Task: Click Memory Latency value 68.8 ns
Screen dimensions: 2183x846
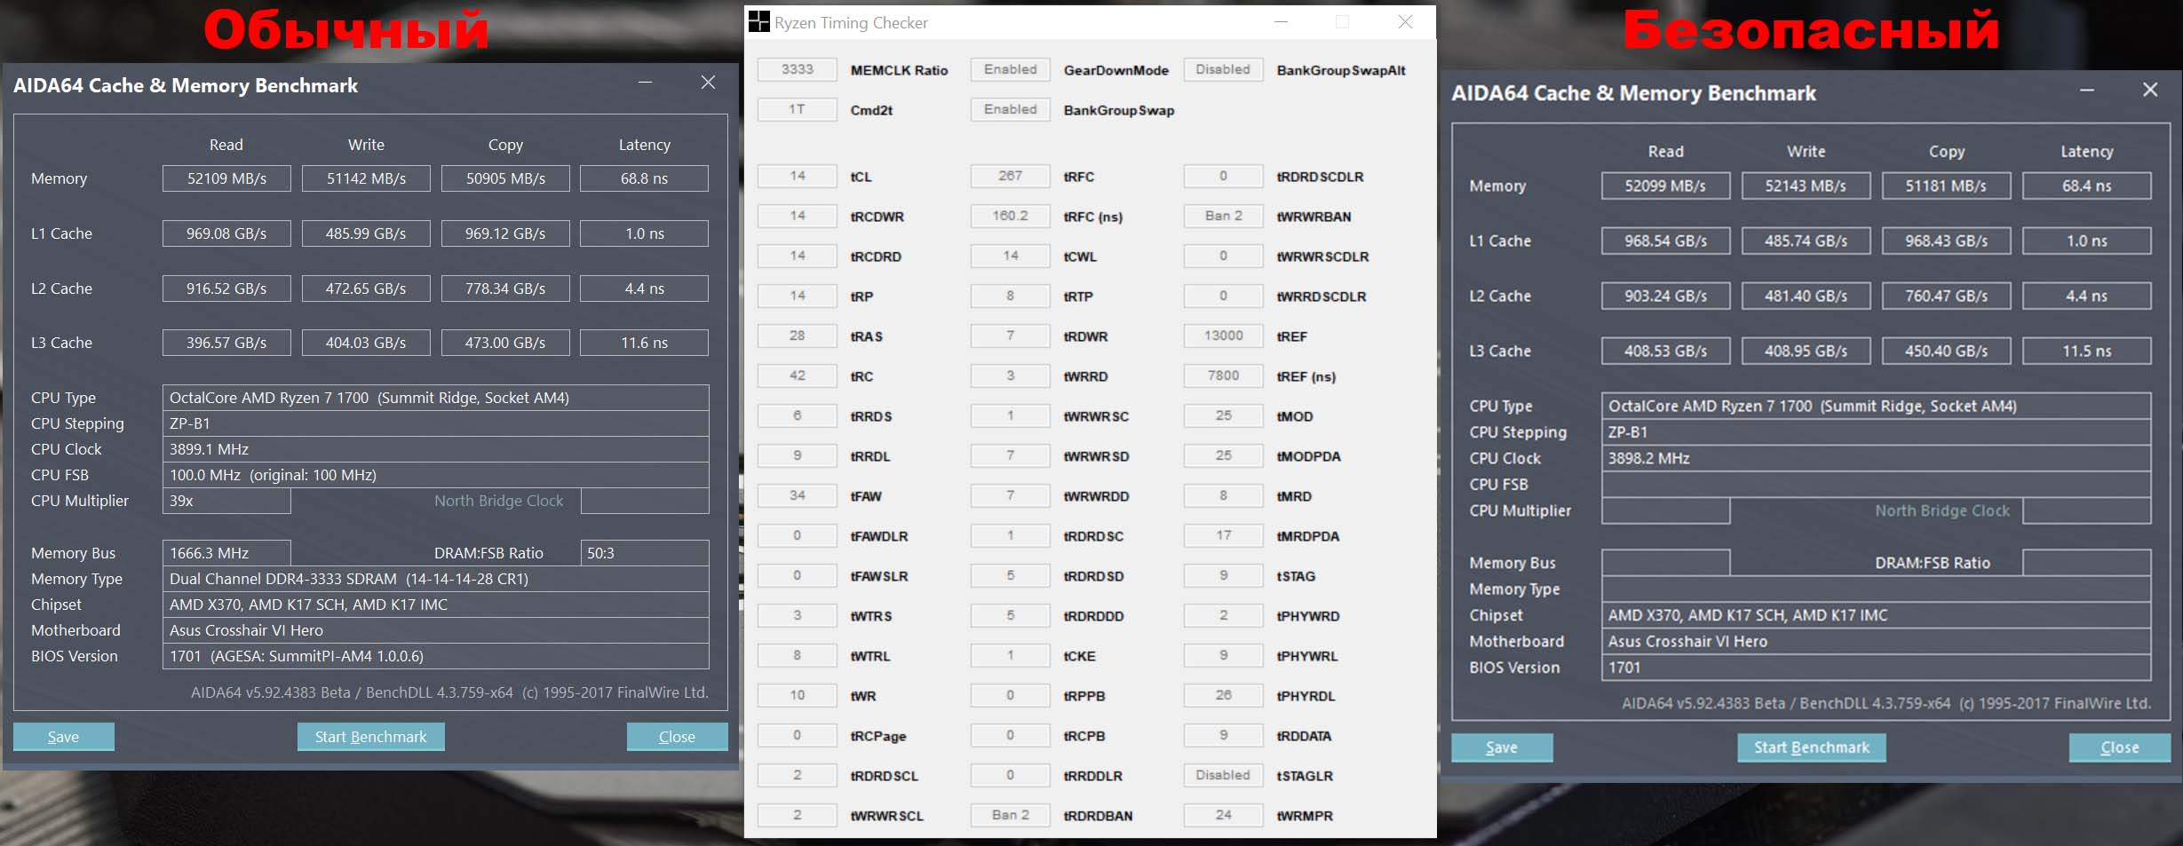Action: pyautogui.click(x=644, y=178)
